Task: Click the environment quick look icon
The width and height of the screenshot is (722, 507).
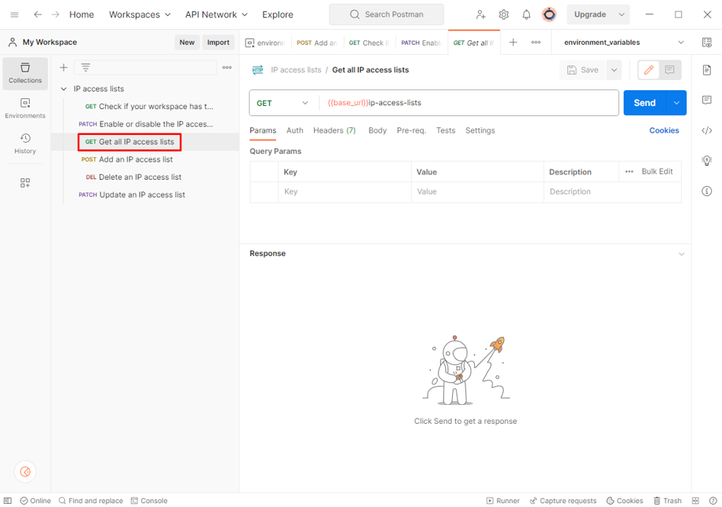Action: 707,42
